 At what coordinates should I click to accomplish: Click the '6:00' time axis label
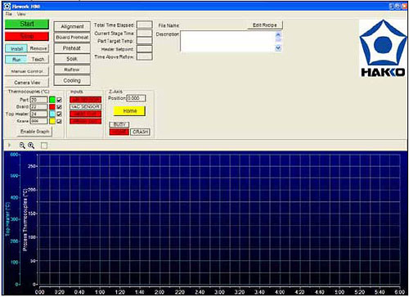(x=399, y=292)
